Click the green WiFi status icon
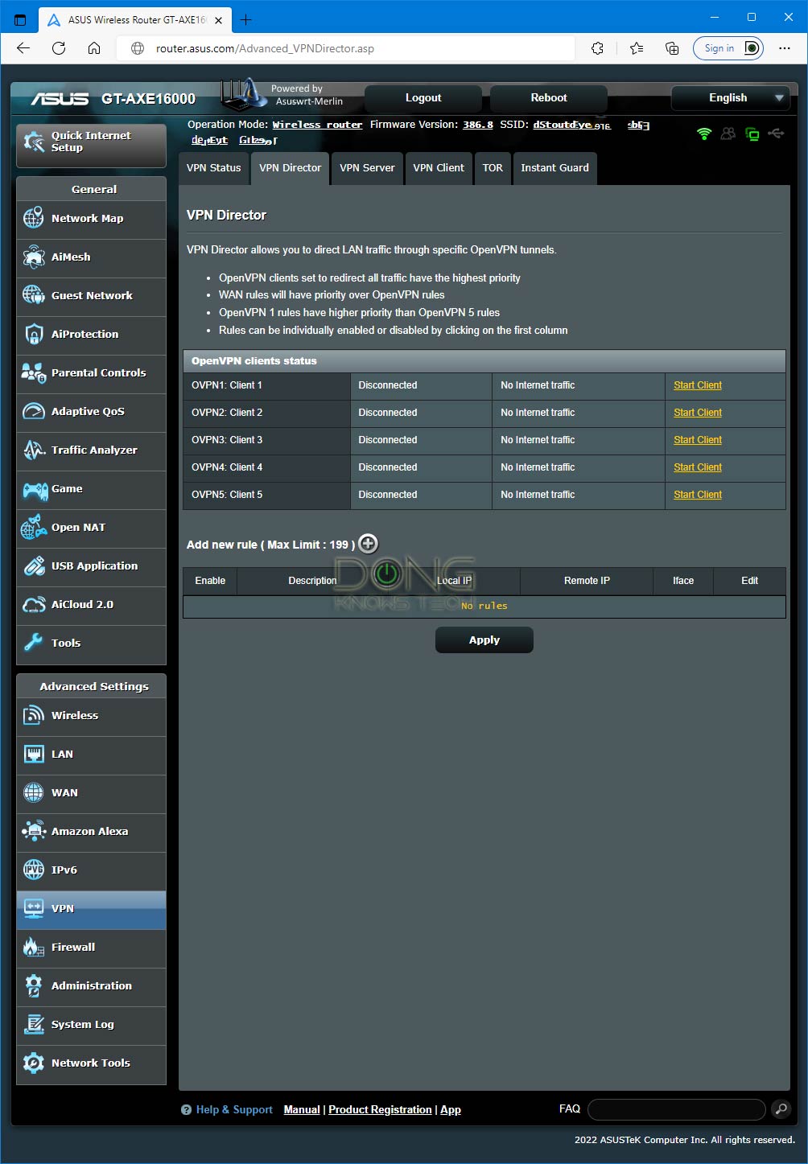808x1164 pixels. pyautogui.click(x=704, y=134)
